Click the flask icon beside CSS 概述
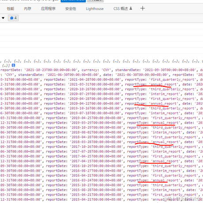 pyautogui.click(x=131, y=8)
